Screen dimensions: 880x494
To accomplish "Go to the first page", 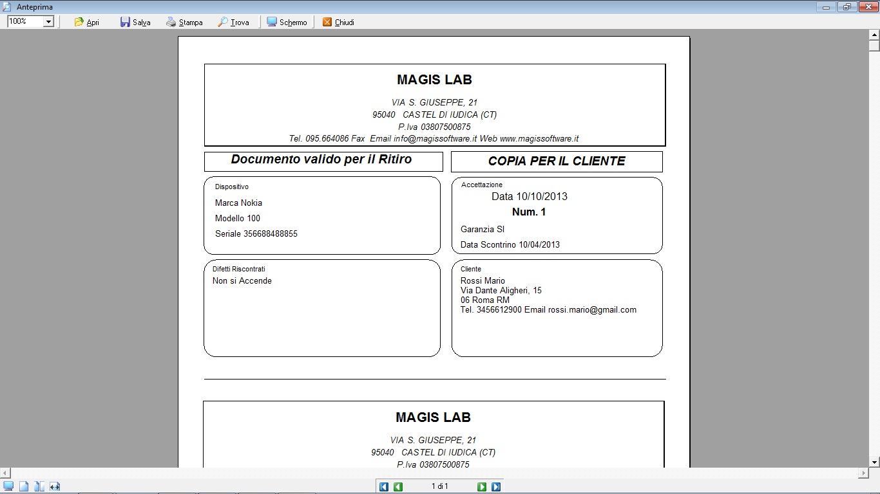I will (x=384, y=487).
